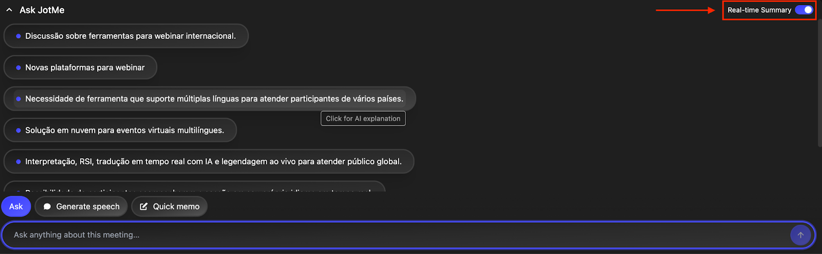822x254 pixels.
Task: Click the Quick memo button
Action: click(170, 206)
